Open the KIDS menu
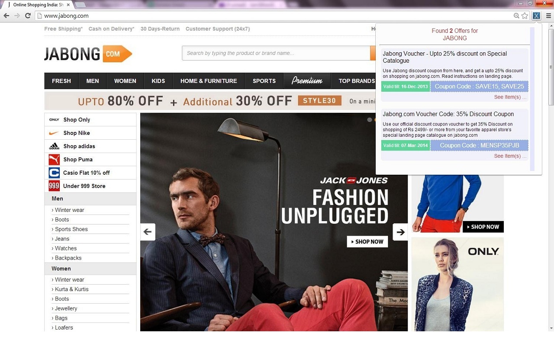Image resolution: width=554 pixels, height=346 pixels. (x=158, y=81)
